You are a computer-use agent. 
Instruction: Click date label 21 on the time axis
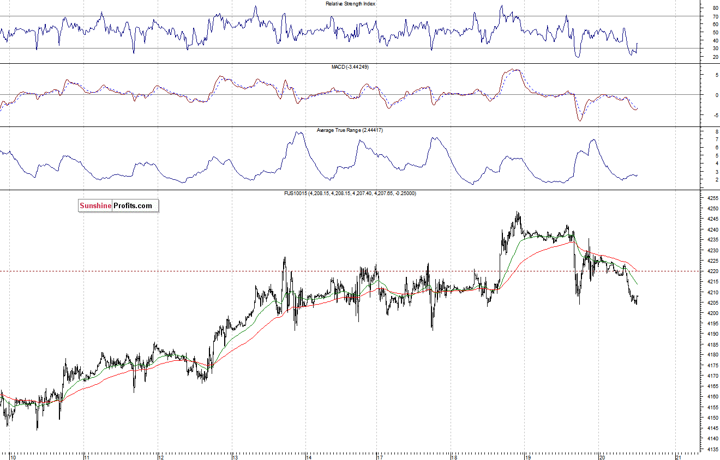[678, 457]
